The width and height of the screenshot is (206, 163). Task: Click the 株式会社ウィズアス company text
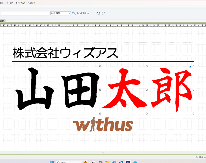[65, 53]
